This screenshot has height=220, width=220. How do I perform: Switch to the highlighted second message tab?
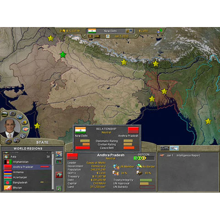point(174,148)
